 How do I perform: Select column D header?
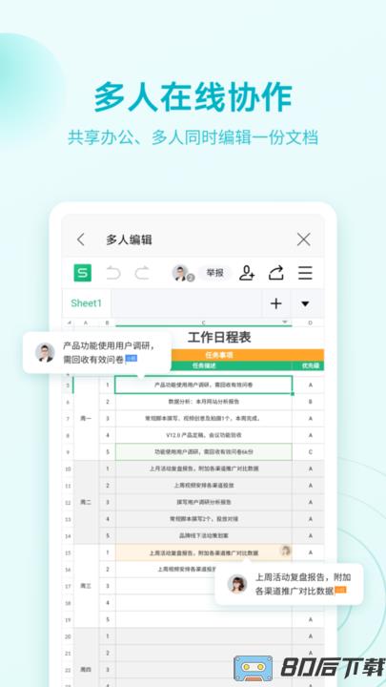pyautogui.click(x=311, y=323)
